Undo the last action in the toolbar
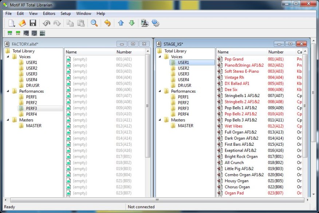 click(46, 23)
